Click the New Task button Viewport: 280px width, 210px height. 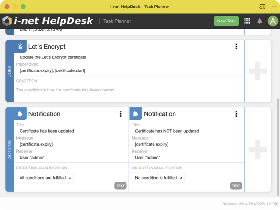click(226, 21)
